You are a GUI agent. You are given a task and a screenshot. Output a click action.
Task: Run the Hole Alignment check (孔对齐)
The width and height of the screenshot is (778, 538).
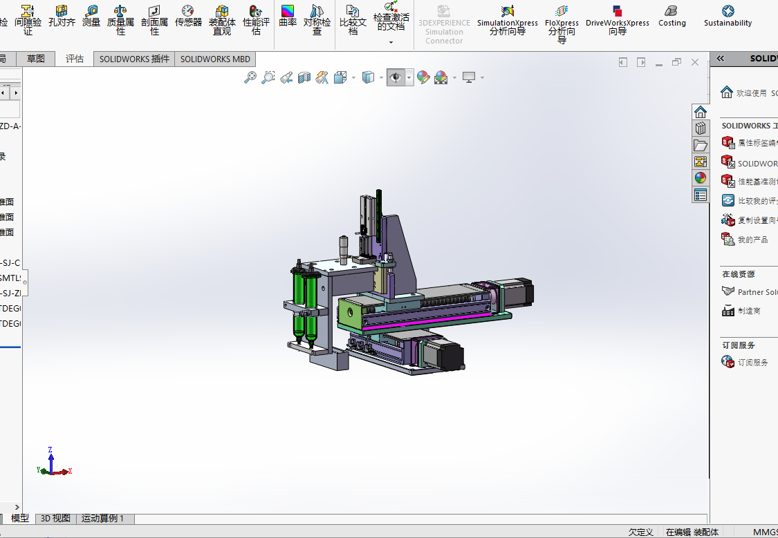pos(62,16)
